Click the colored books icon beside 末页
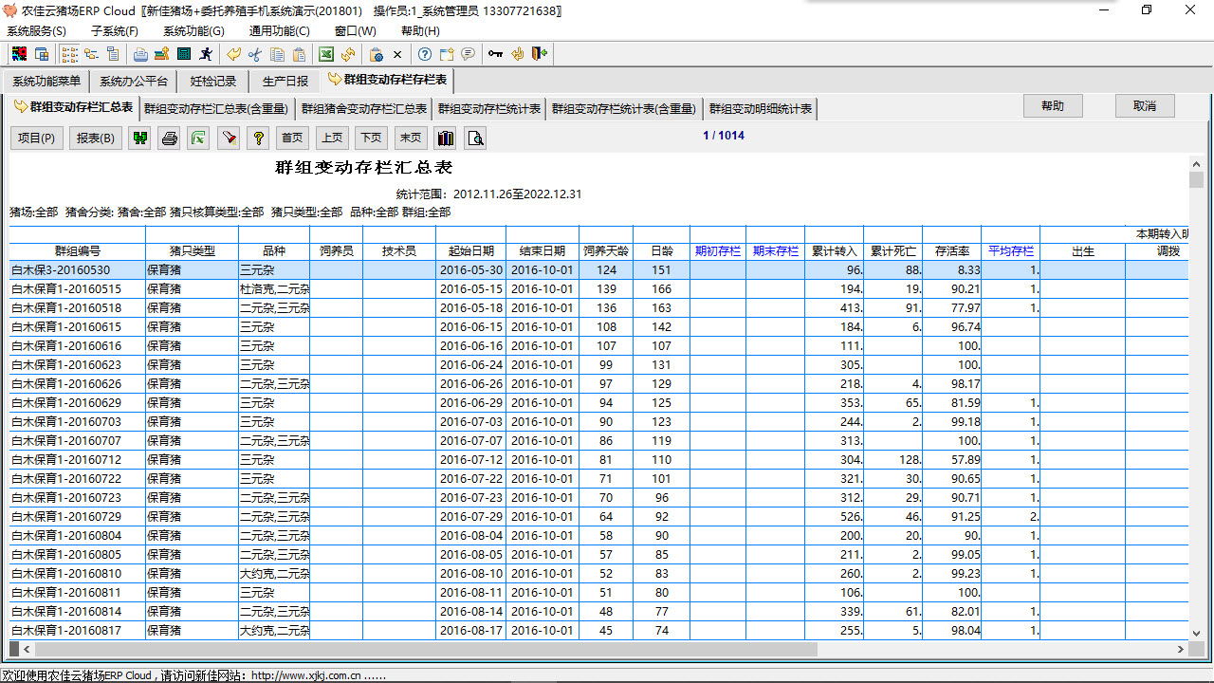This screenshot has width=1214, height=683. coord(446,138)
